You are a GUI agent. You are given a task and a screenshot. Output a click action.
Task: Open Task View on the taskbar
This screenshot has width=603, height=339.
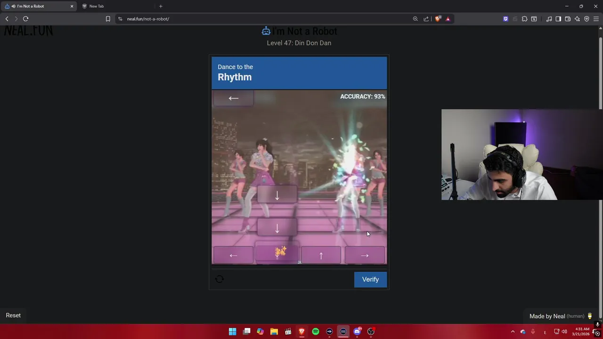246,331
